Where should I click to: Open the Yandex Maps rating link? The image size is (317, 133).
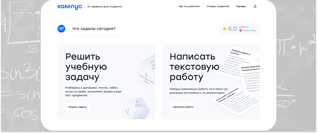tap(239, 29)
